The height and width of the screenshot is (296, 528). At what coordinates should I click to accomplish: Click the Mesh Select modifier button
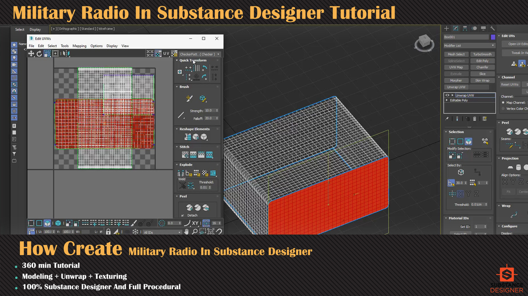click(x=456, y=54)
